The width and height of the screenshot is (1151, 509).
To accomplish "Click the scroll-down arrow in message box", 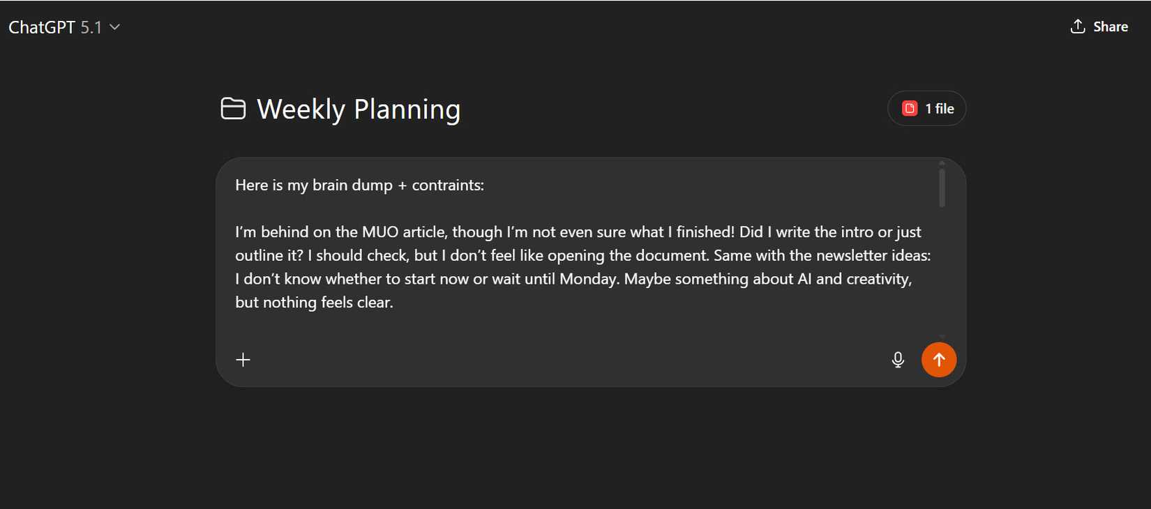I will [942, 336].
